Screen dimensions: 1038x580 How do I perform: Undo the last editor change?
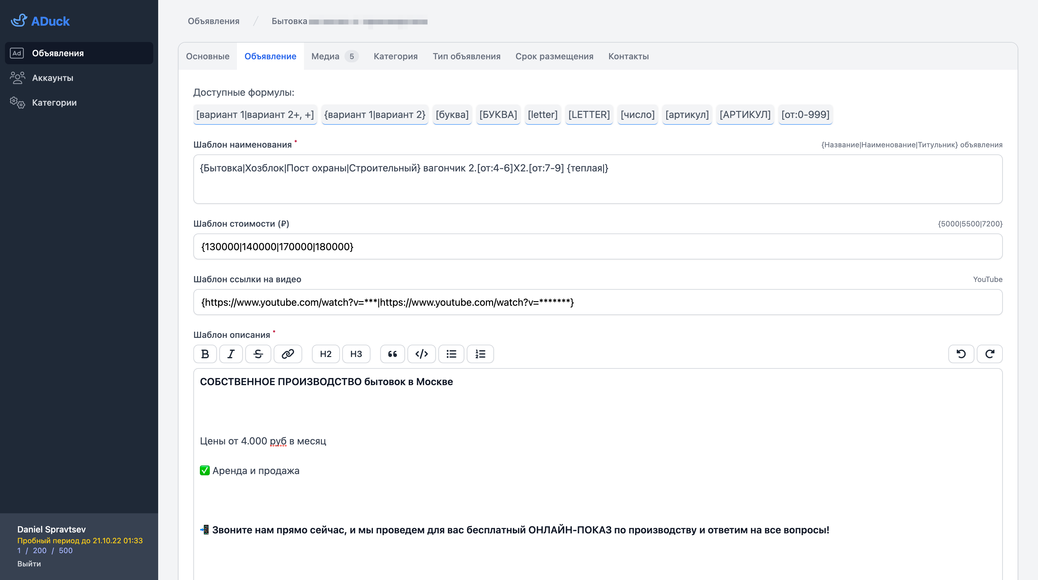[961, 354]
